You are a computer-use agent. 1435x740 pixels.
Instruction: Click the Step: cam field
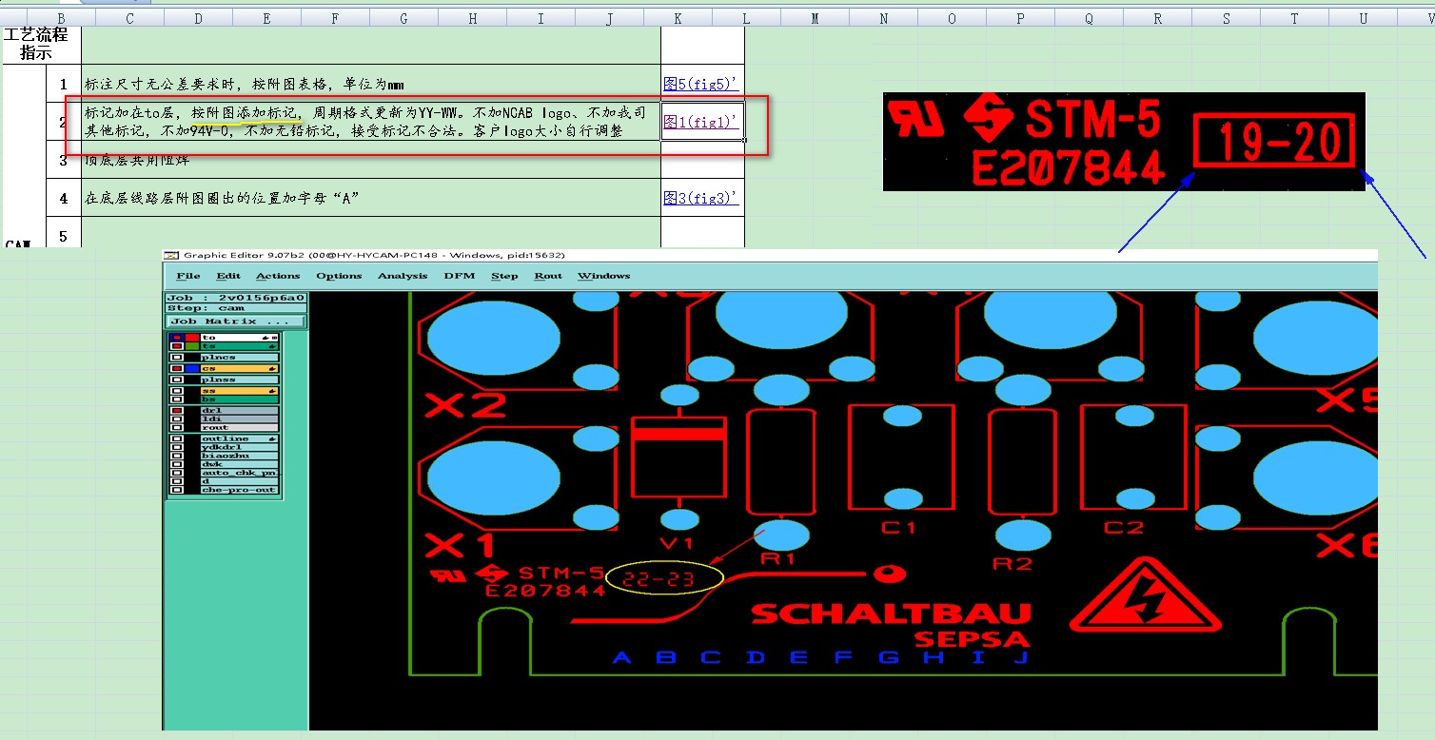click(236, 308)
